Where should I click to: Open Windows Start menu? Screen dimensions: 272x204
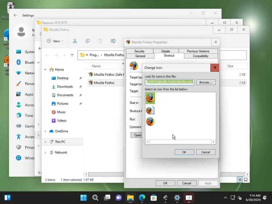[83, 198]
